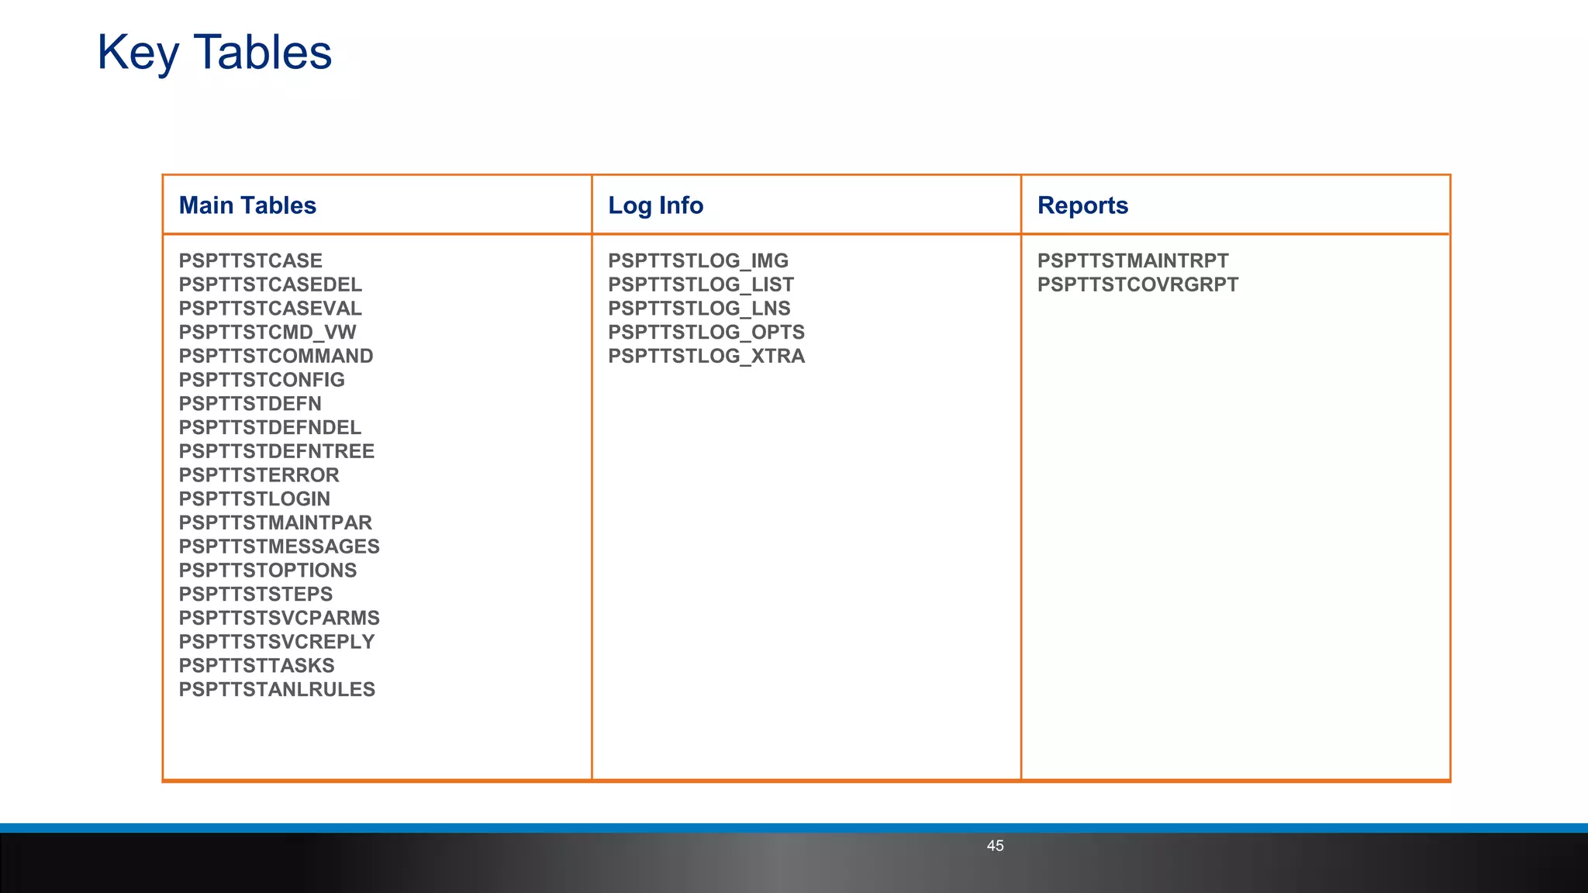
Task: Click the PSPTTSTCASE table name
Action: click(250, 260)
